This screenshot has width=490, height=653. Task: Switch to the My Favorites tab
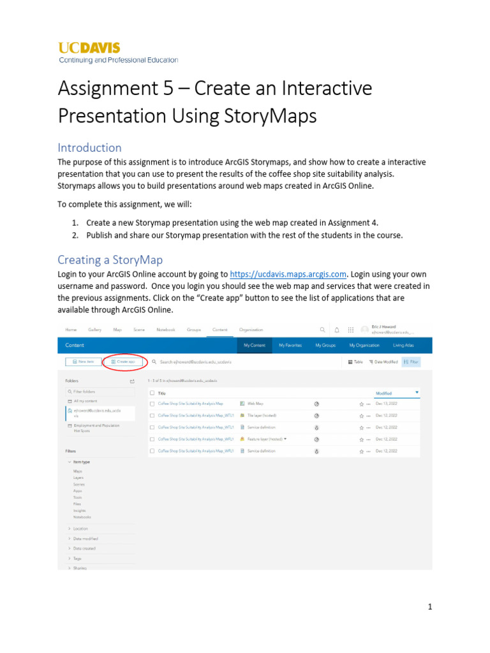[x=290, y=345]
